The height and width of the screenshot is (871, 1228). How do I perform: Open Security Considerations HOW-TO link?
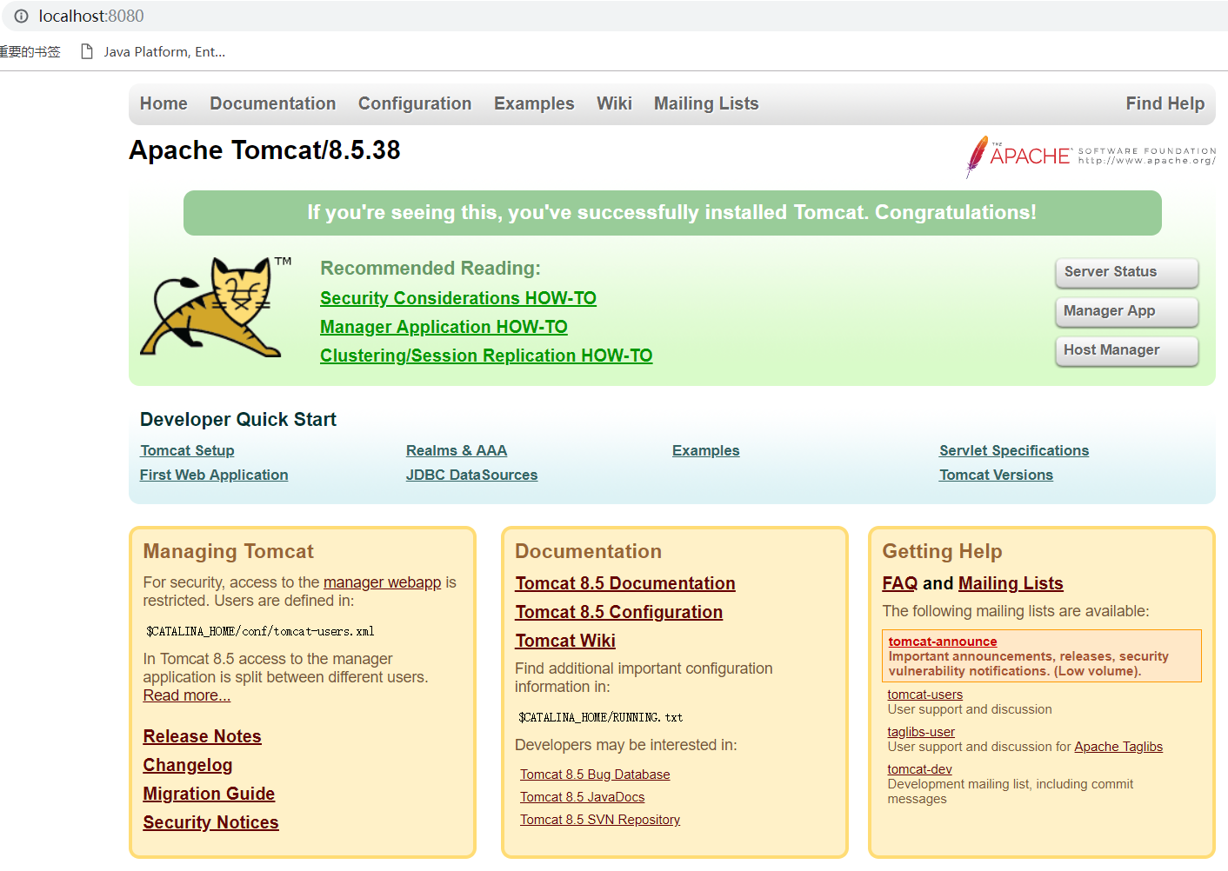point(458,298)
